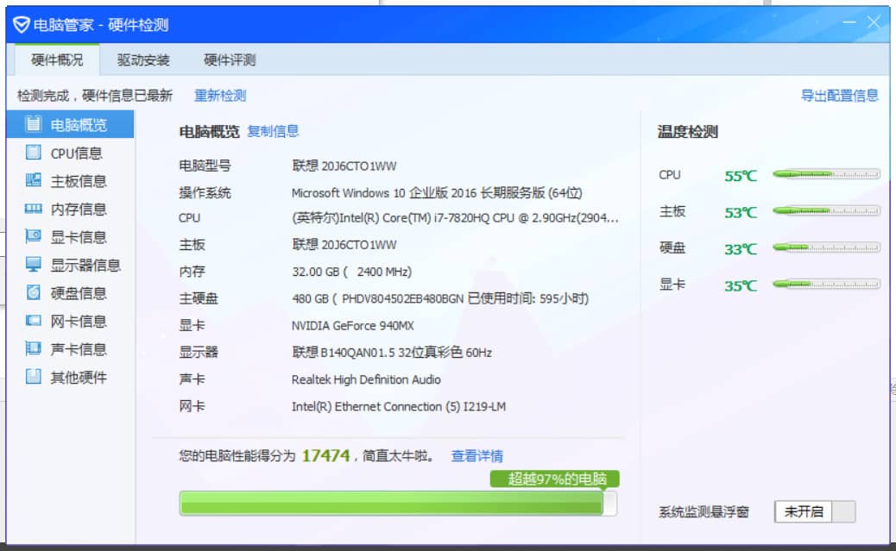This screenshot has width=896, height=551.
Task: Click the 53℃ 主板 temperature value
Action: pyautogui.click(x=741, y=212)
